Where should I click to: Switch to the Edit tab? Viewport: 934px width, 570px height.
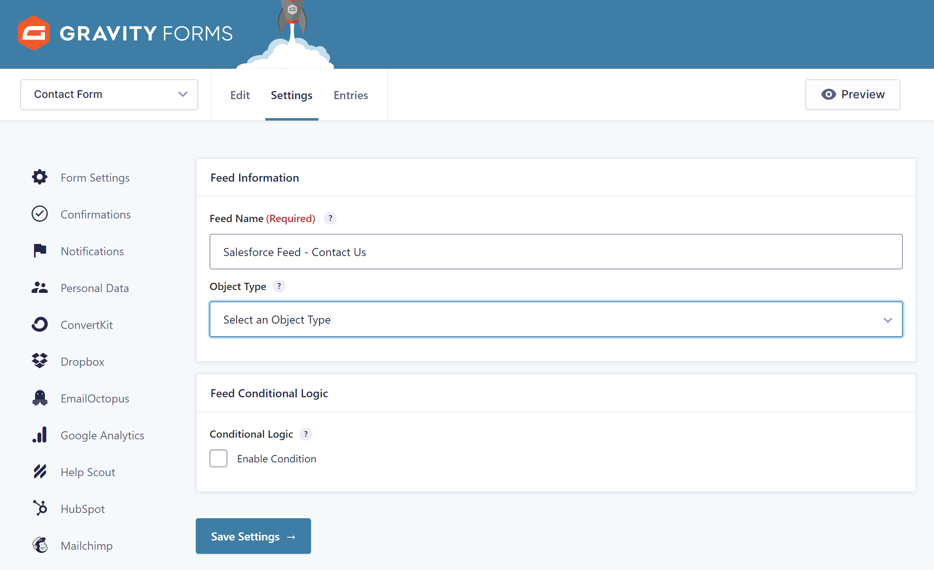click(x=239, y=95)
